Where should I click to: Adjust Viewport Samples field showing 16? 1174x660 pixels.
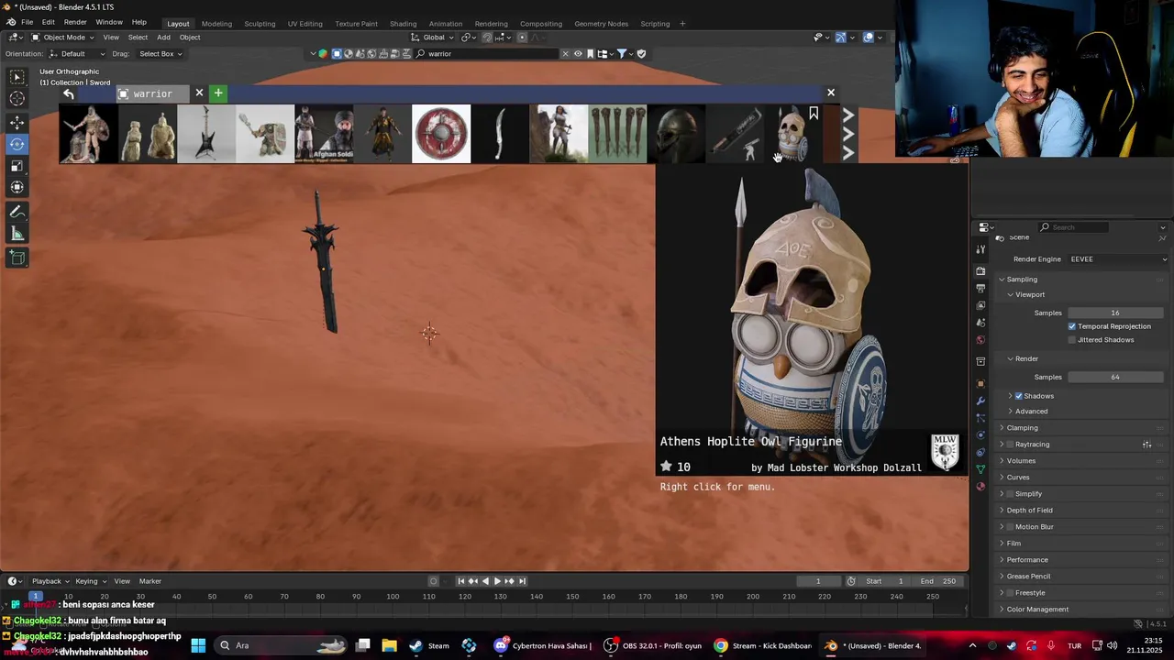tap(1115, 313)
